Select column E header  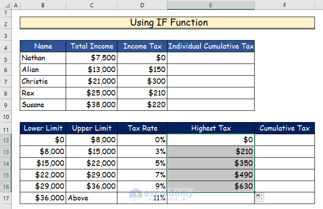point(210,5)
